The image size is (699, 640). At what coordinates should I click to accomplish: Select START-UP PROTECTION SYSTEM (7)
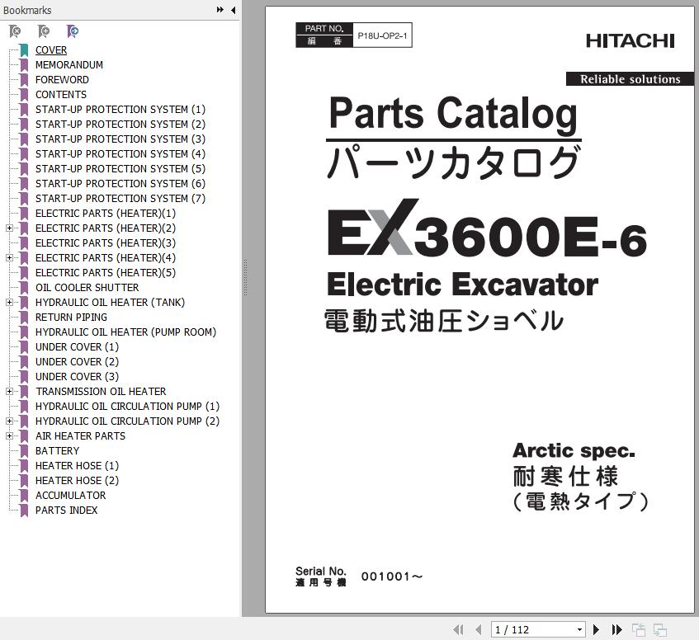(x=120, y=199)
